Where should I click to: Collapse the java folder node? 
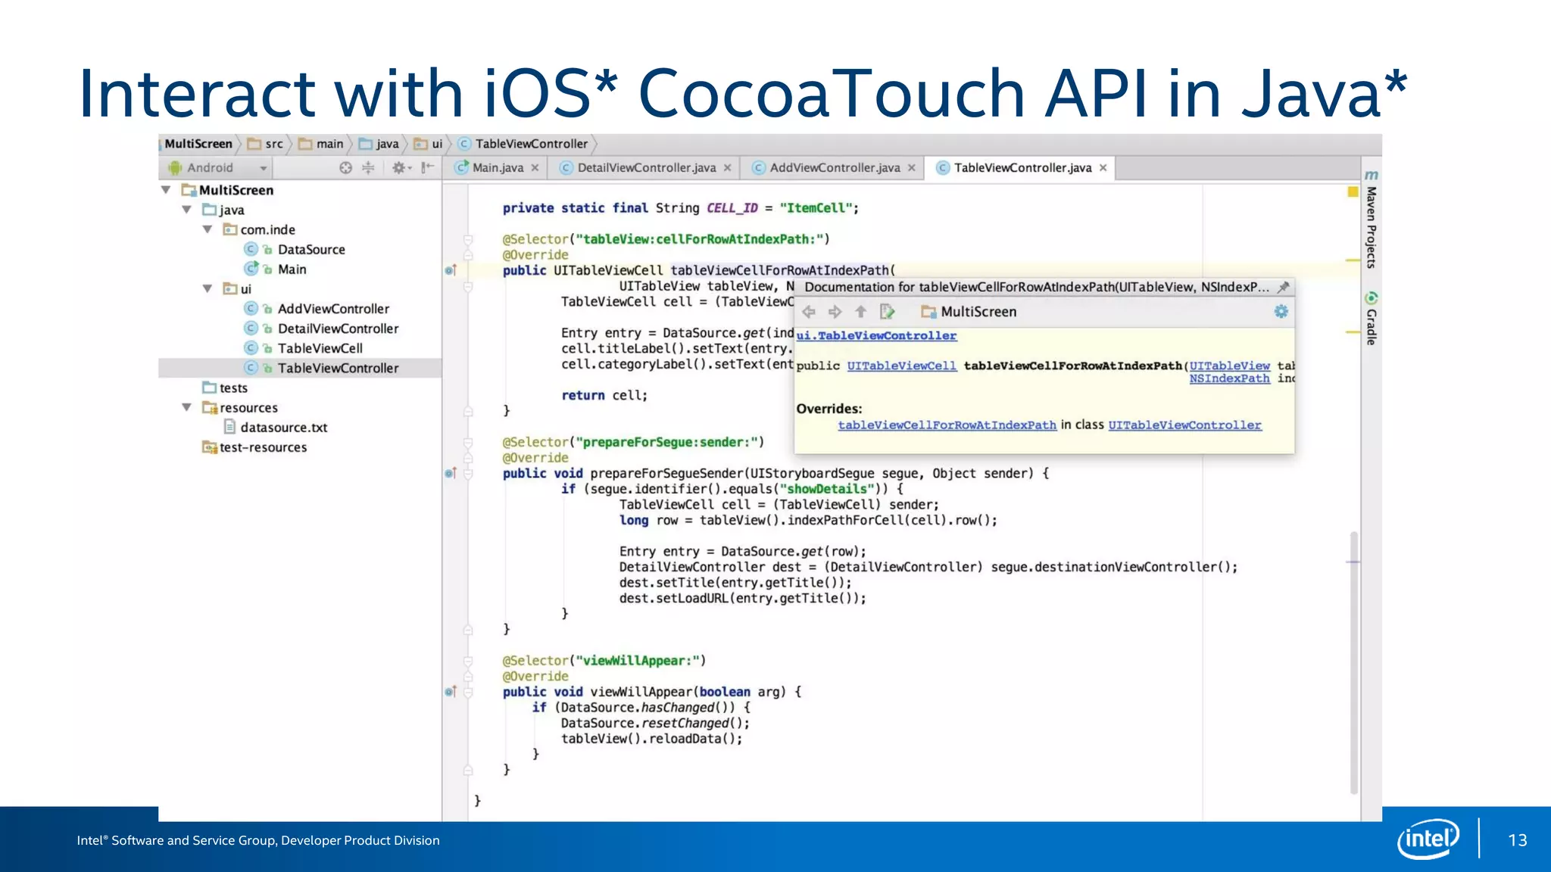(x=186, y=210)
